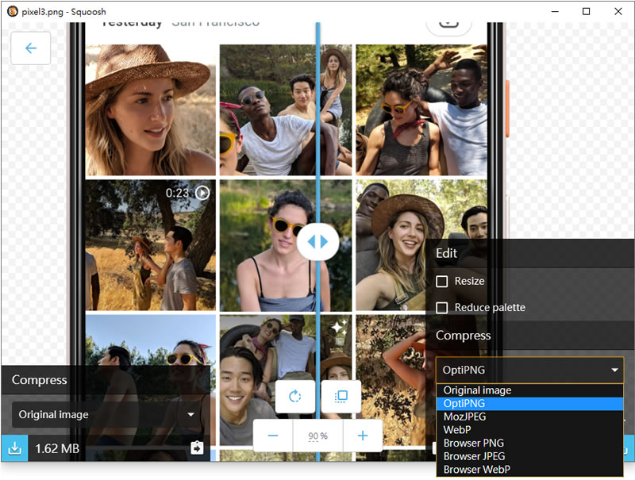Zoom out with the minus button
Image resolution: width=635 pixels, height=480 pixels.
click(x=273, y=436)
